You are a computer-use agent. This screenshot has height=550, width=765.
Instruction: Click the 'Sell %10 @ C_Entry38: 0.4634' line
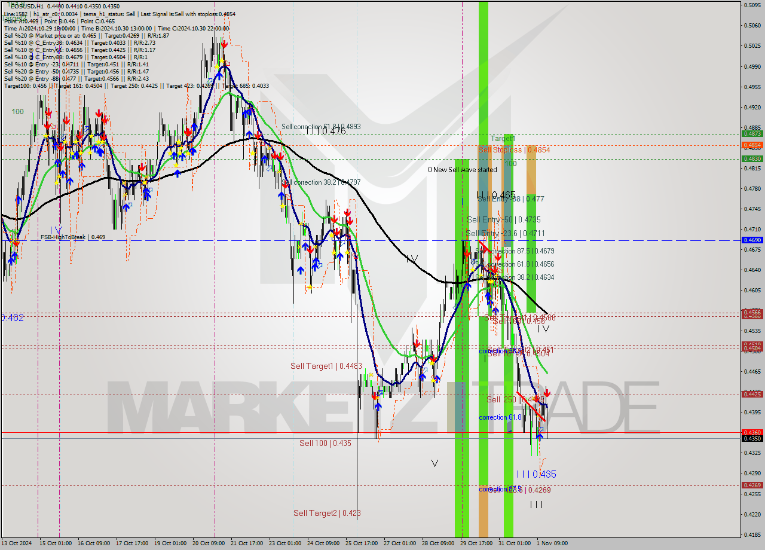[x=79, y=42]
